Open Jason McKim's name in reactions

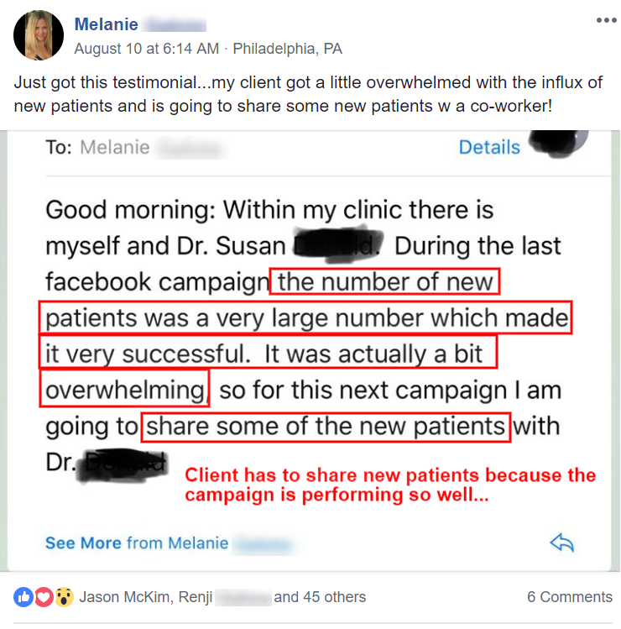pos(126,597)
